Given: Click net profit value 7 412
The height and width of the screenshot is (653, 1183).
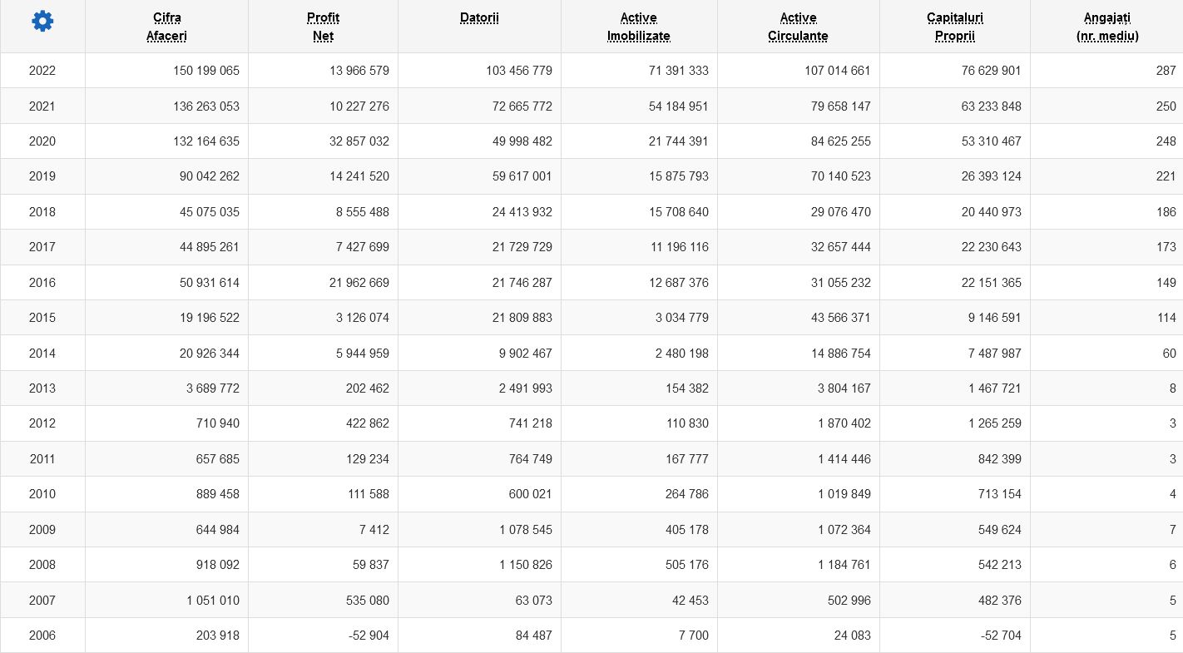Looking at the screenshot, I should point(374,529).
